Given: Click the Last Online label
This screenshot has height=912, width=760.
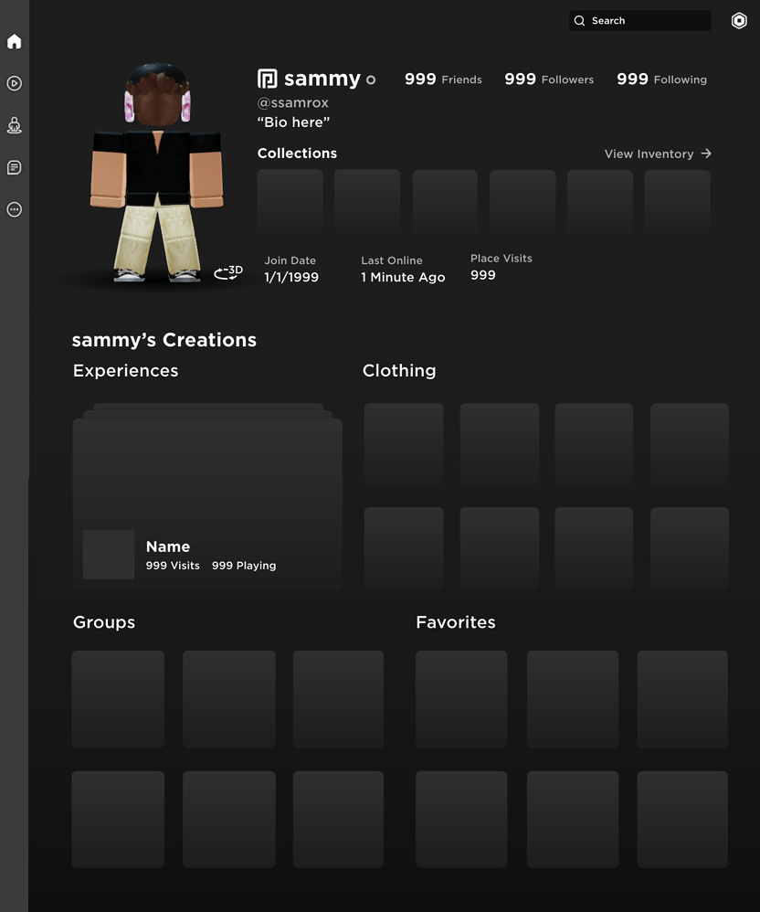Looking at the screenshot, I should 391,260.
